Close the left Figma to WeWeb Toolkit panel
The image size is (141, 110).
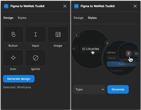(65, 6)
